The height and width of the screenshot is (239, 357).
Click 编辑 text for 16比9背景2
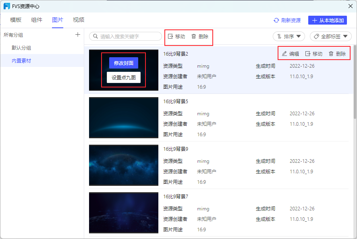point(294,54)
